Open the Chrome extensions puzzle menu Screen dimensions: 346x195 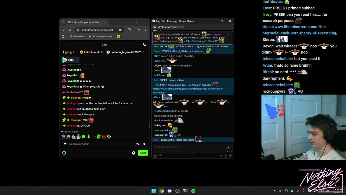tap(129, 30)
